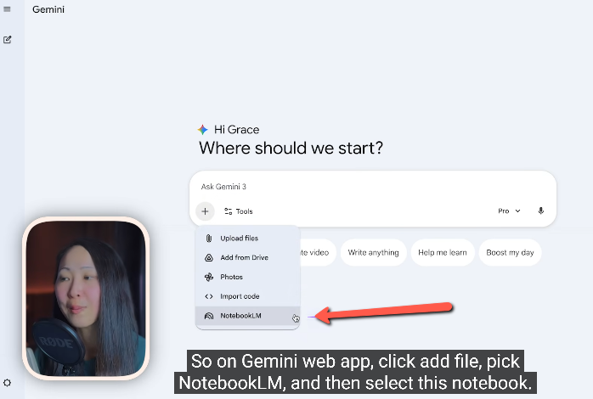Click the paperclip Upload files icon

(x=209, y=238)
